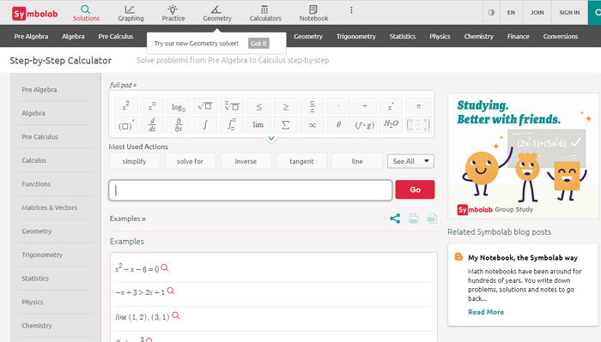Insert theta symbol
The width and height of the screenshot is (601, 342).
[338, 124]
